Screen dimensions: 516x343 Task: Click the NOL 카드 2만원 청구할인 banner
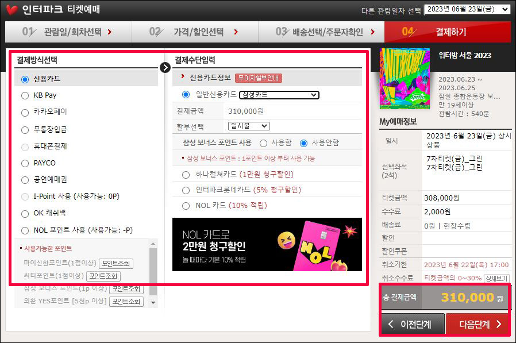pos(267,245)
